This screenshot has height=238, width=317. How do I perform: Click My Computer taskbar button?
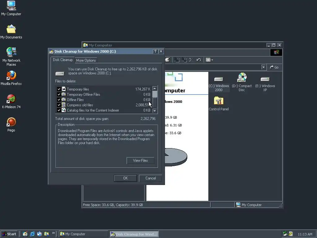tap(84, 234)
